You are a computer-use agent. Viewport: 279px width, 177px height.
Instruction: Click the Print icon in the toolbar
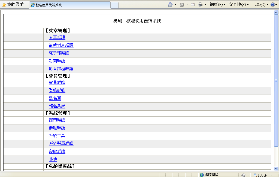pyautogui.click(x=200, y=5)
